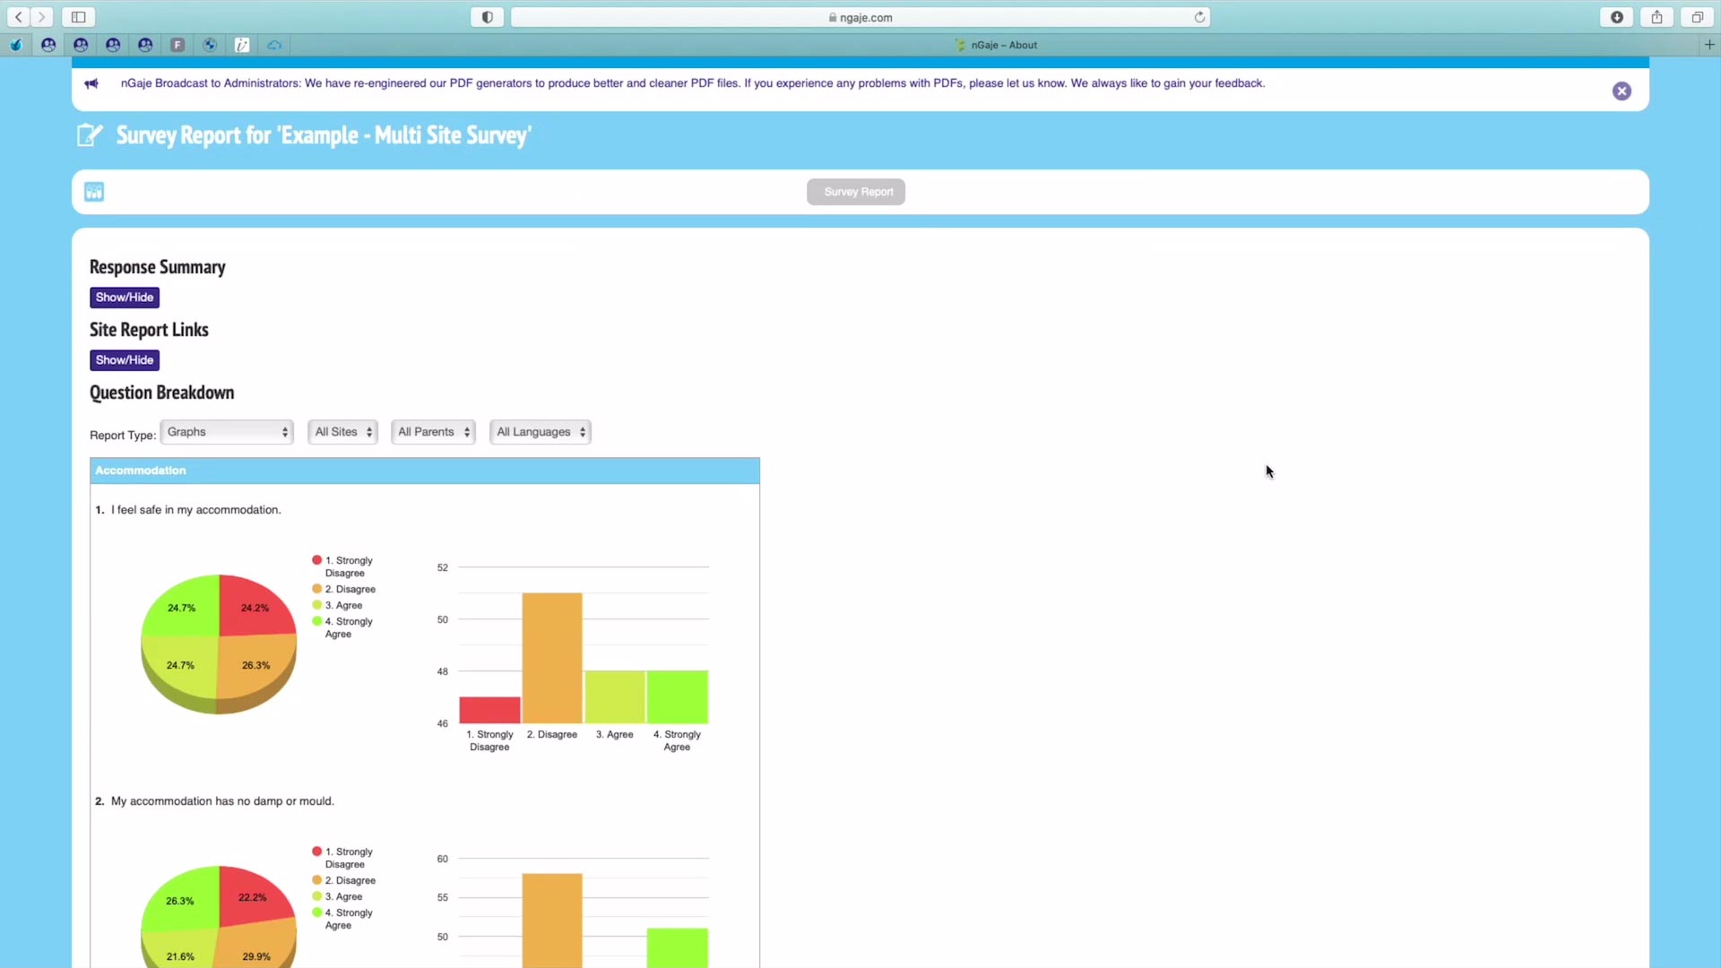The width and height of the screenshot is (1721, 968).
Task: Go back with the Safari back arrow
Action: tap(19, 17)
